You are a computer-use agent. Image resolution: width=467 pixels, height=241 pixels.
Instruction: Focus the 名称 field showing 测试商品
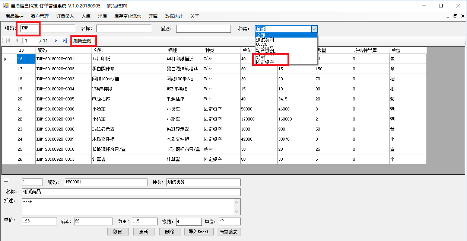coord(131,192)
